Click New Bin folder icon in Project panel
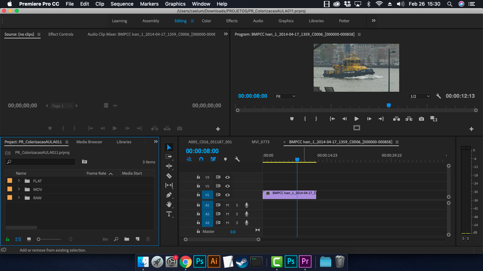Image resolution: width=483 pixels, height=271 pixels. [x=127, y=239]
